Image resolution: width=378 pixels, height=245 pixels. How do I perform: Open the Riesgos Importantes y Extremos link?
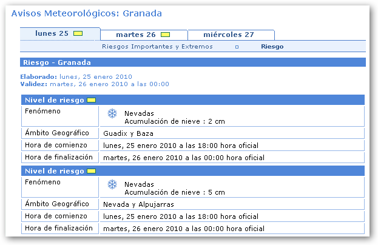(157, 47)
